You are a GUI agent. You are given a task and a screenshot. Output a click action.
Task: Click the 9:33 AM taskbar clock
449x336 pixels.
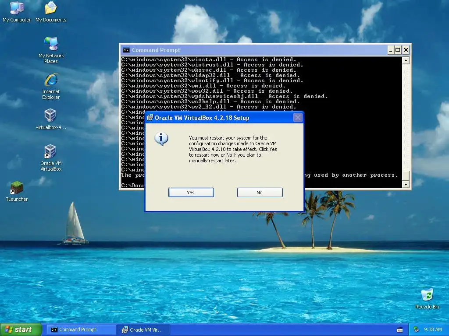tap(433, 329)
